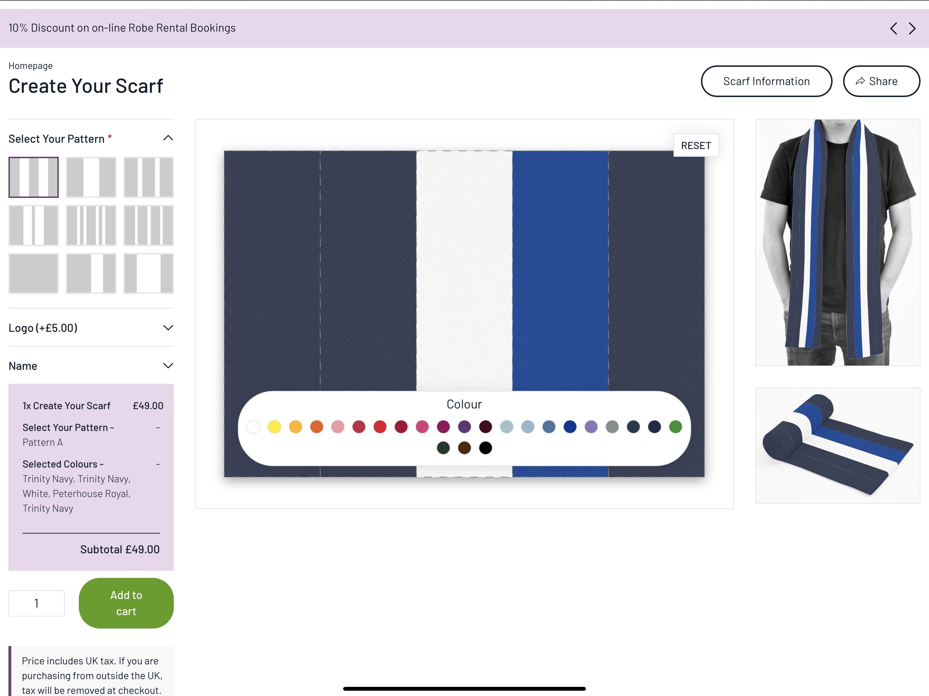The width and height of the screenshot is (929, 696).
Task: Click the quantity input field
Action: 37,603
